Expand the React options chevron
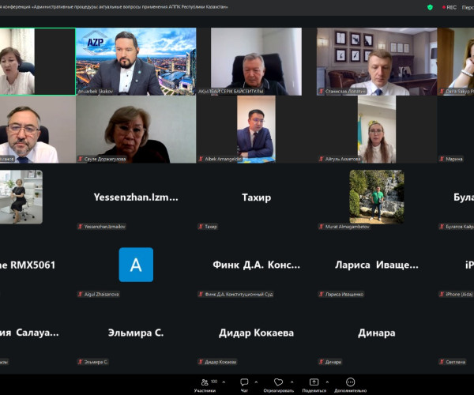The width and height of the screenshot is (474, 395). (x=292, y=382)
